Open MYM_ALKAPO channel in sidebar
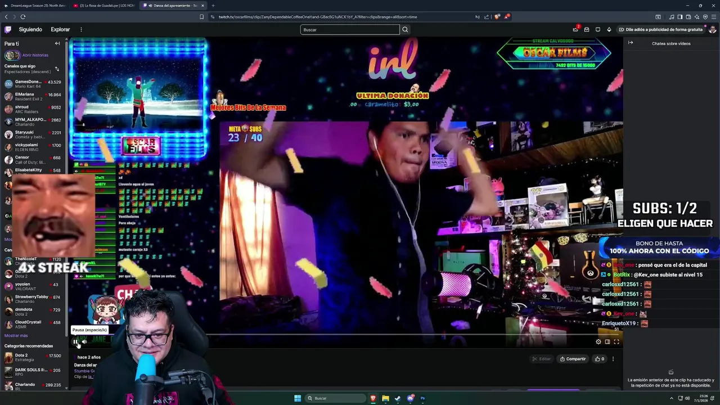 33,121
